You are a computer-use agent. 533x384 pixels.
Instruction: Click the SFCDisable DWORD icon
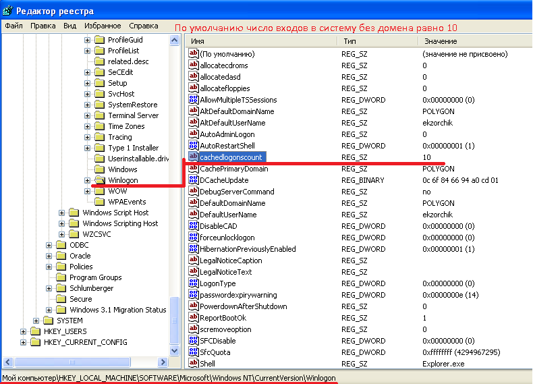(x=194, y=340)
